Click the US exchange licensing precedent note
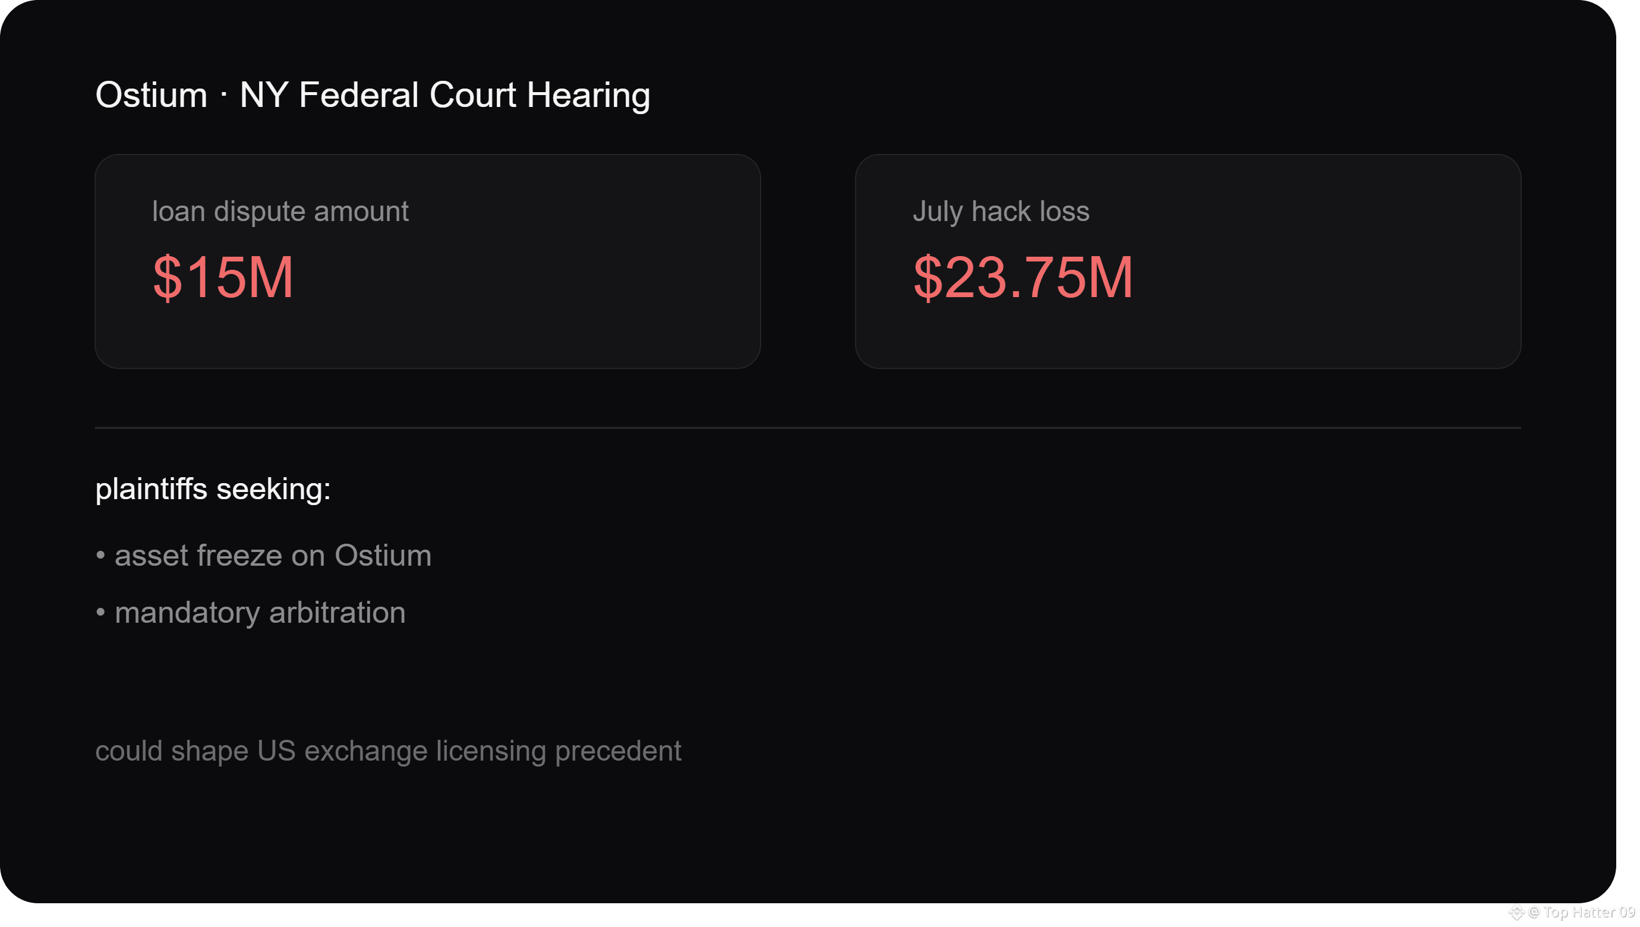The width and height of the screenshot is (1640, 927). tap(389, 751)
